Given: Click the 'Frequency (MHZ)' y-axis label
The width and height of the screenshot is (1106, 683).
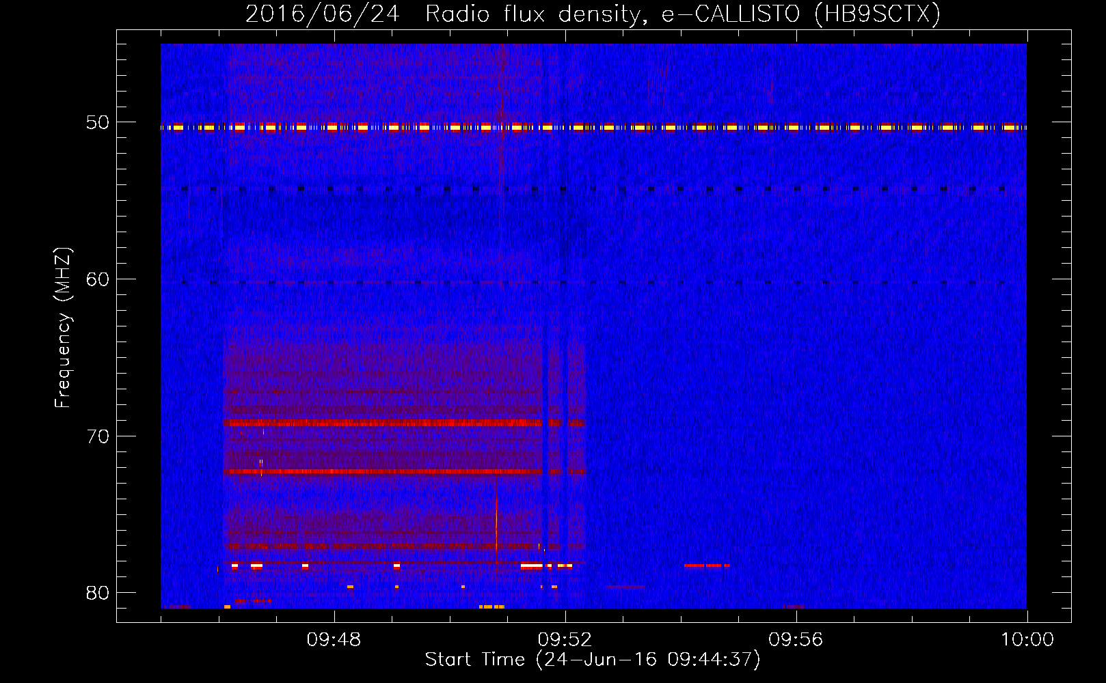Looking at the screenshot, I should click(x=62, y=328).
